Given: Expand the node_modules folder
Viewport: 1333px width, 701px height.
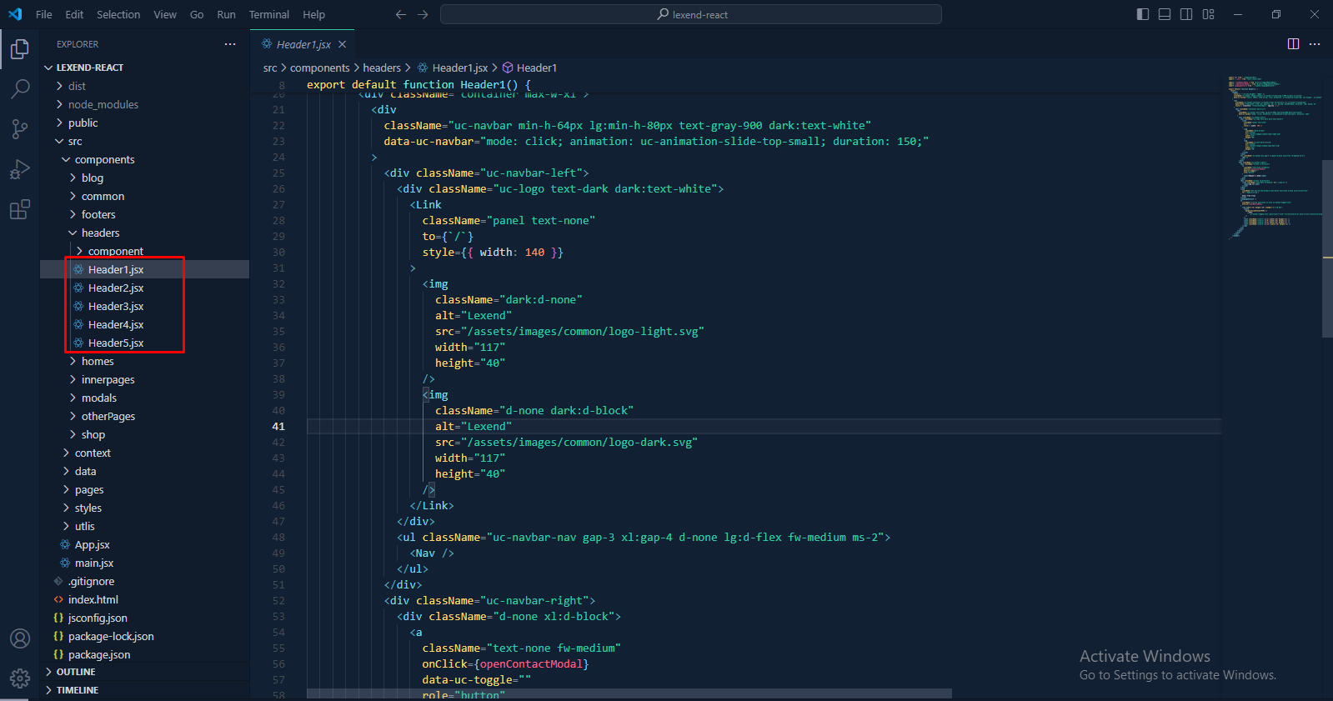Looking at the screenshot, I should coord(103,104).
